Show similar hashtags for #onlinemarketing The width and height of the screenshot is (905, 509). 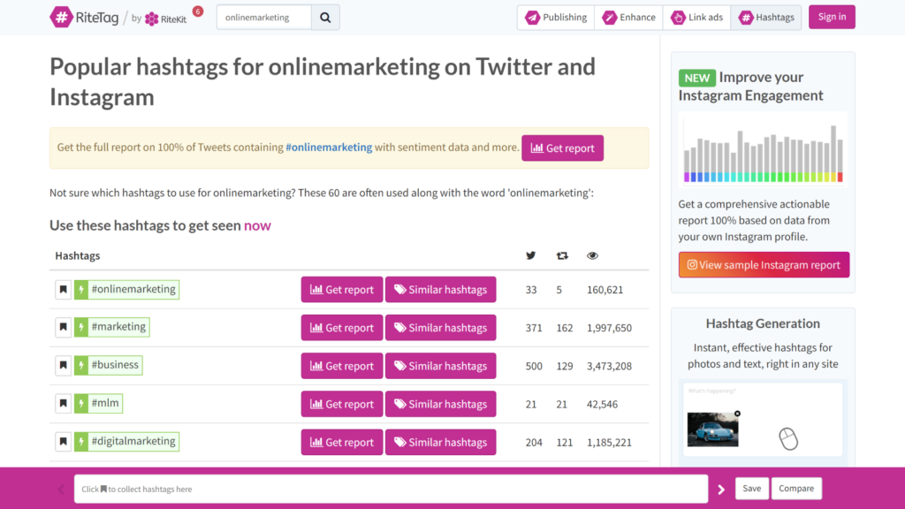(440, 290)
